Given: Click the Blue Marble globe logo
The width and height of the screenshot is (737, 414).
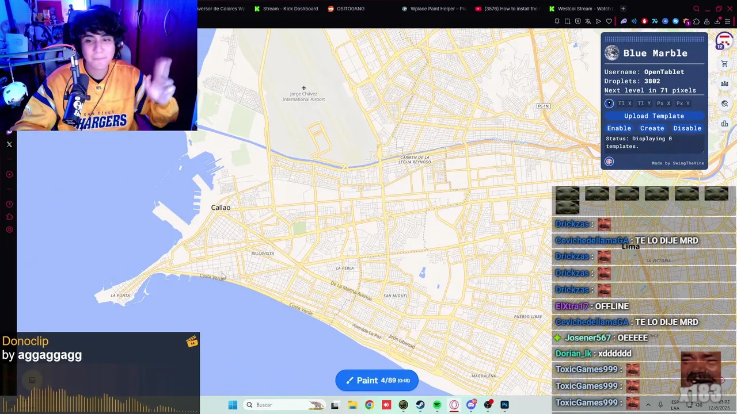Looking at the screenshot, I should click(x=611, y=53).
